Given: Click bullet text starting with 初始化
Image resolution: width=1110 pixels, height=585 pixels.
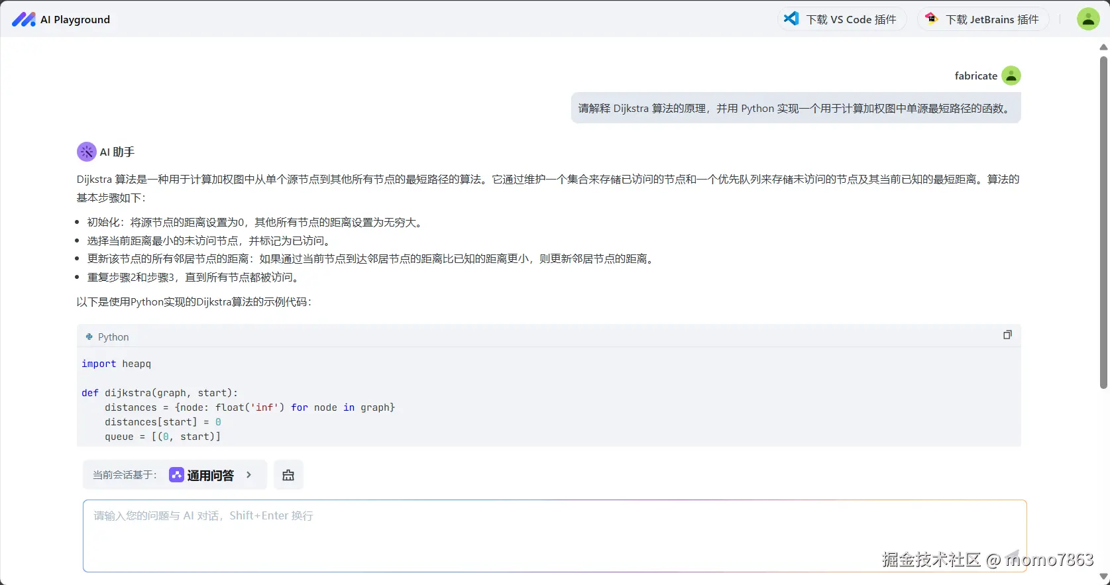Looking at the screenshot, I should 256,223.
